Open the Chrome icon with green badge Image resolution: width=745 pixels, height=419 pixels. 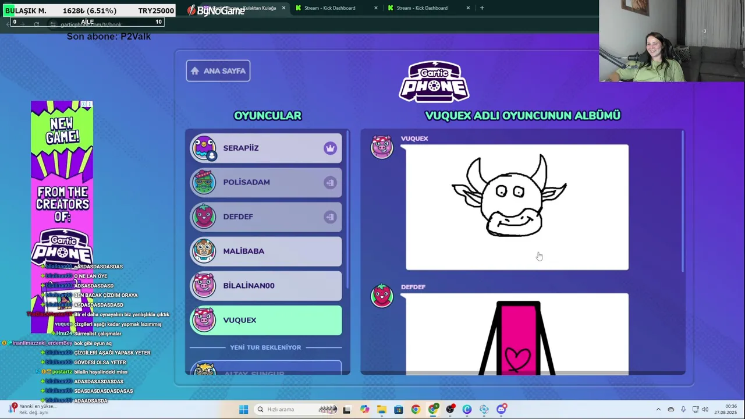point(433,410)
